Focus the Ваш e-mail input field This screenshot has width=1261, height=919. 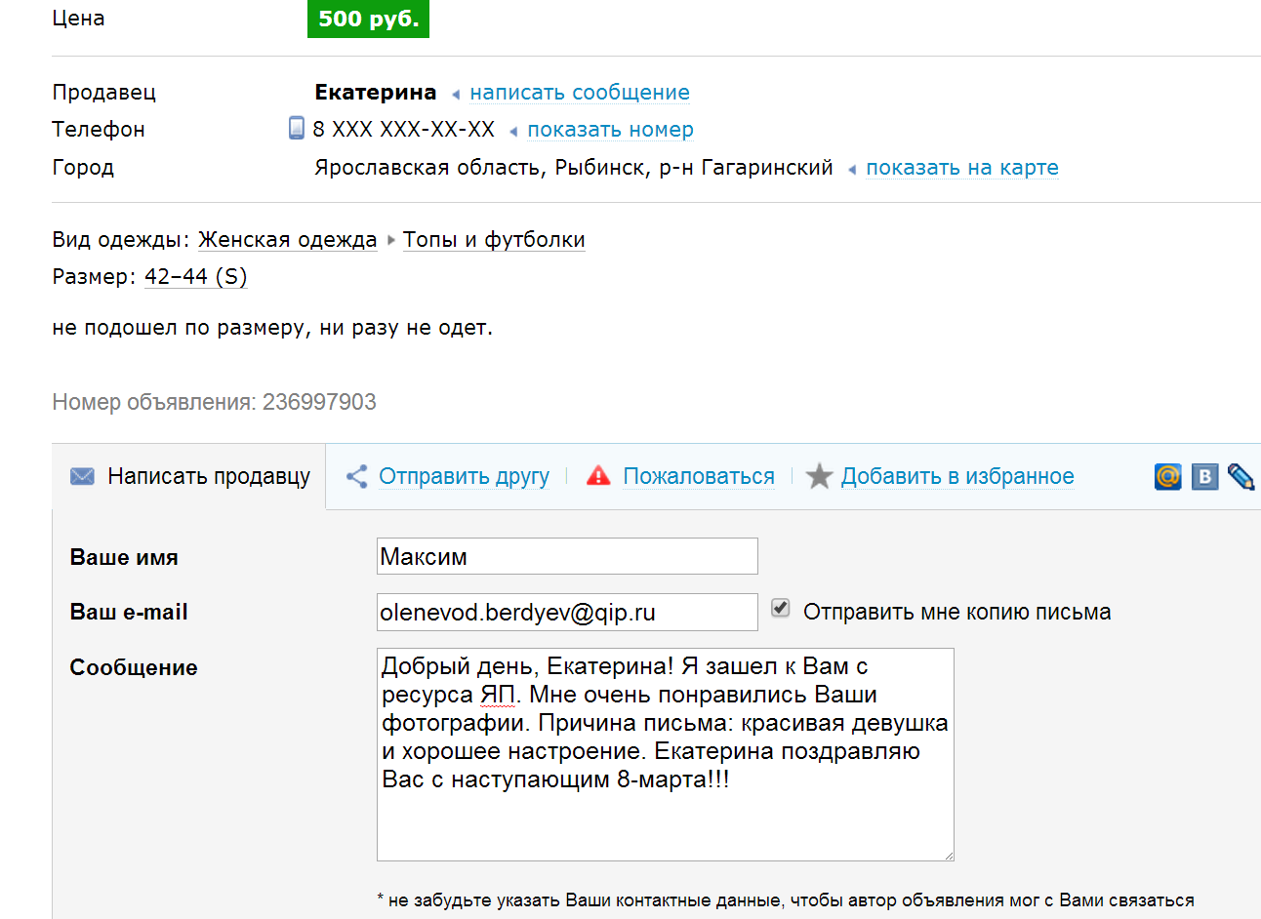(x=567, y=612)
